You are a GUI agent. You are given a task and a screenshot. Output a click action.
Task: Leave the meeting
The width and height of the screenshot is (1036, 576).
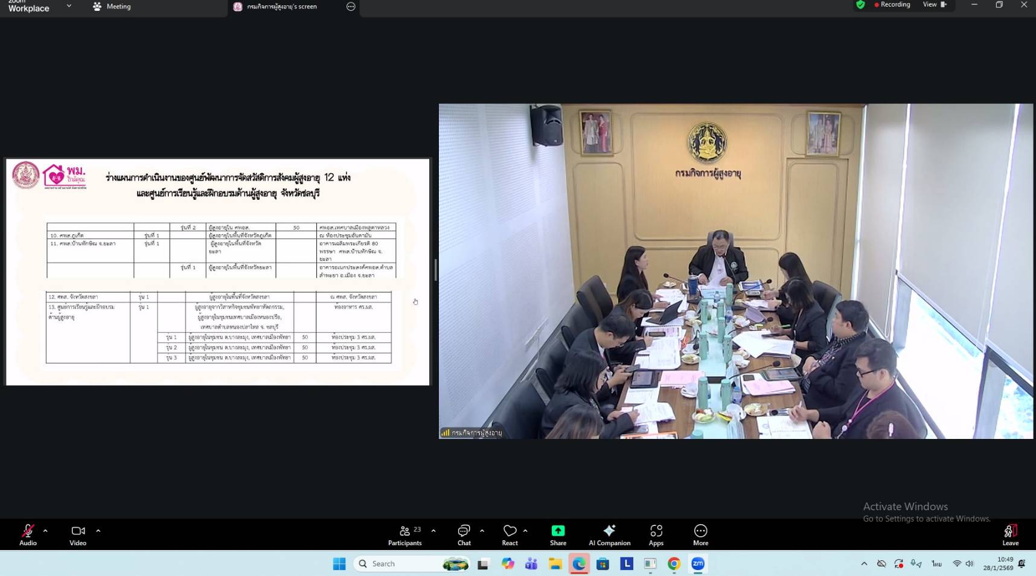(x=1010, y=534)
